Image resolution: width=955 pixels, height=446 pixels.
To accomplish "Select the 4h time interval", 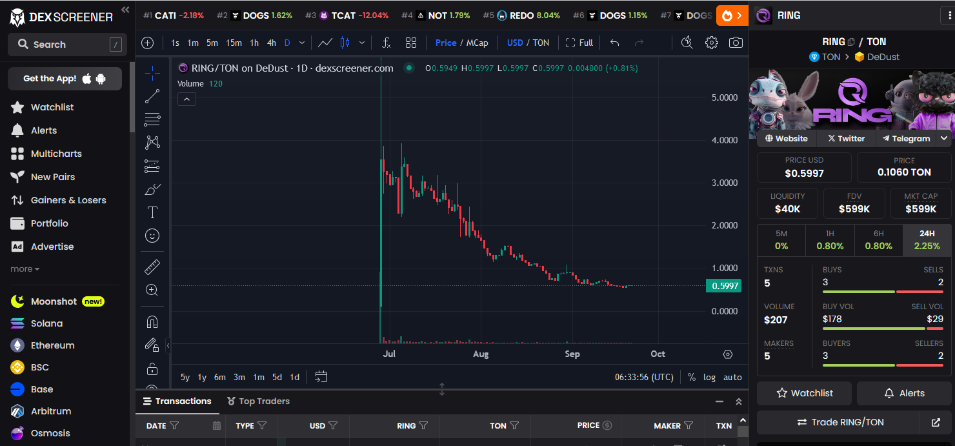I will pos(272,43).
